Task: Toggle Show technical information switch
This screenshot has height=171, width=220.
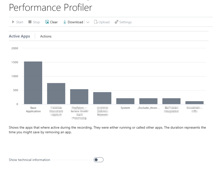Action: [98, 160]
